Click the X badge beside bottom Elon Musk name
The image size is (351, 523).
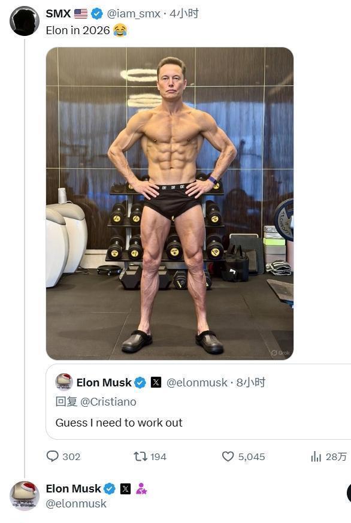click(x=125, y=489)
